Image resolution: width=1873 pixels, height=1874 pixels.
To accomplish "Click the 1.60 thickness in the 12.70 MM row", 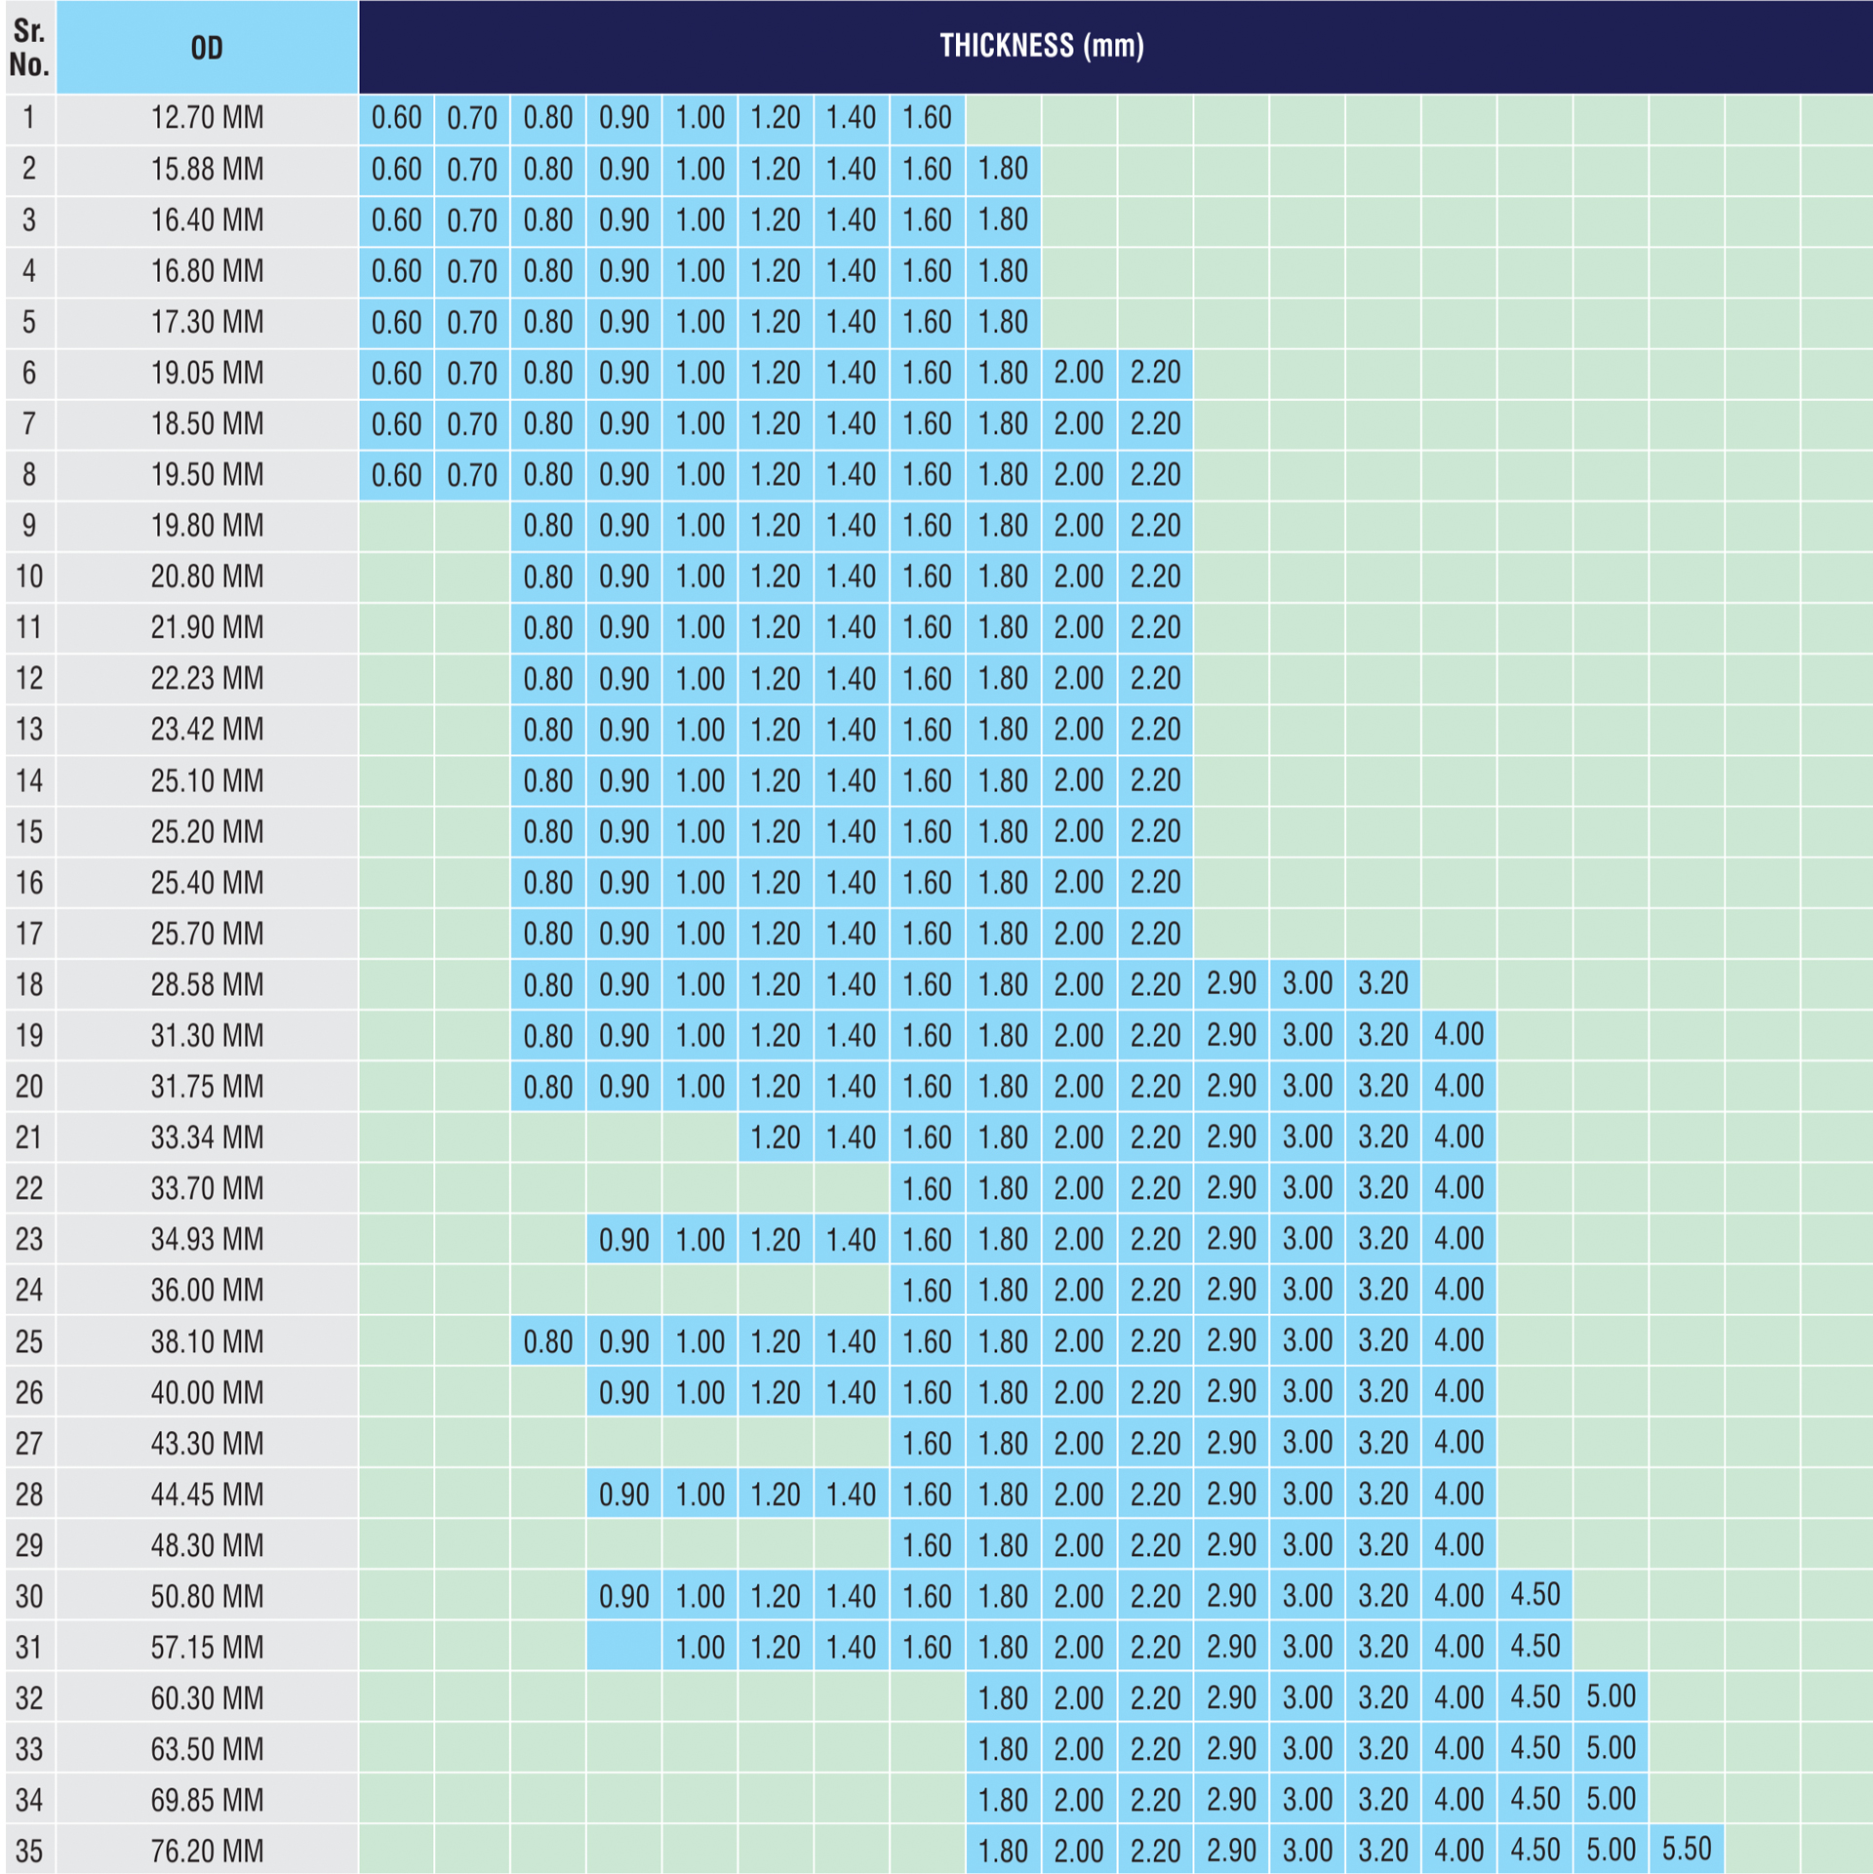I will (928, 119).
